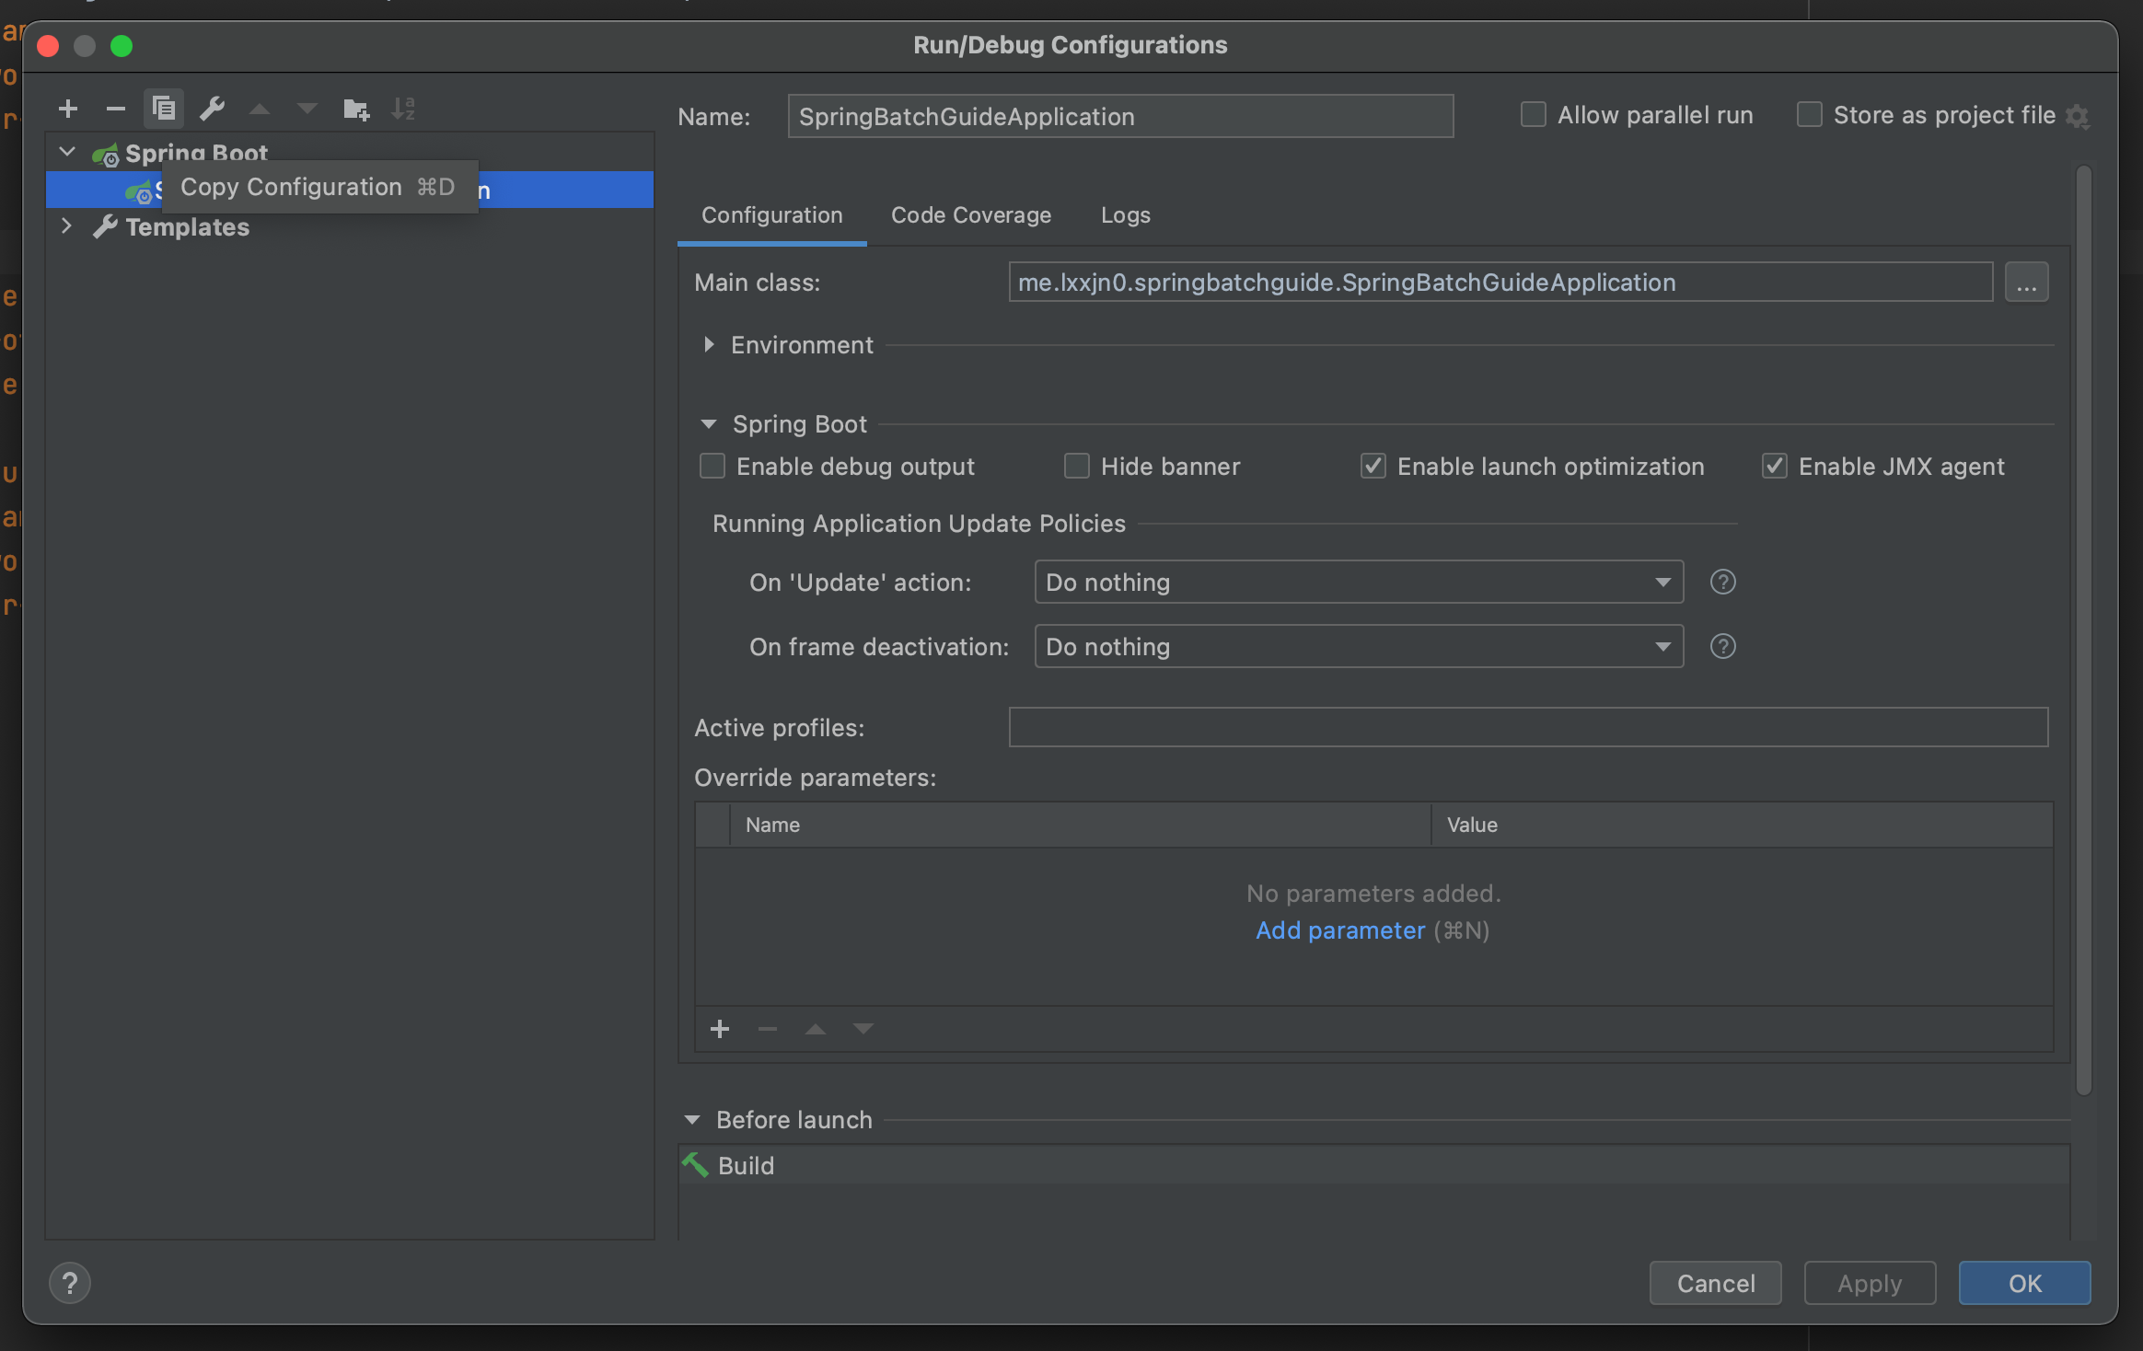
Task: Check Hide banner option
Action: tap(1077, 467)
